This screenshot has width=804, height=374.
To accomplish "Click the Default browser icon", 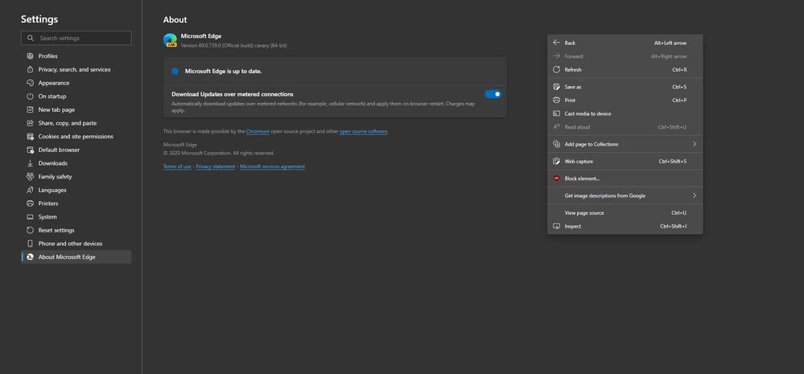I will coord(30,150).
